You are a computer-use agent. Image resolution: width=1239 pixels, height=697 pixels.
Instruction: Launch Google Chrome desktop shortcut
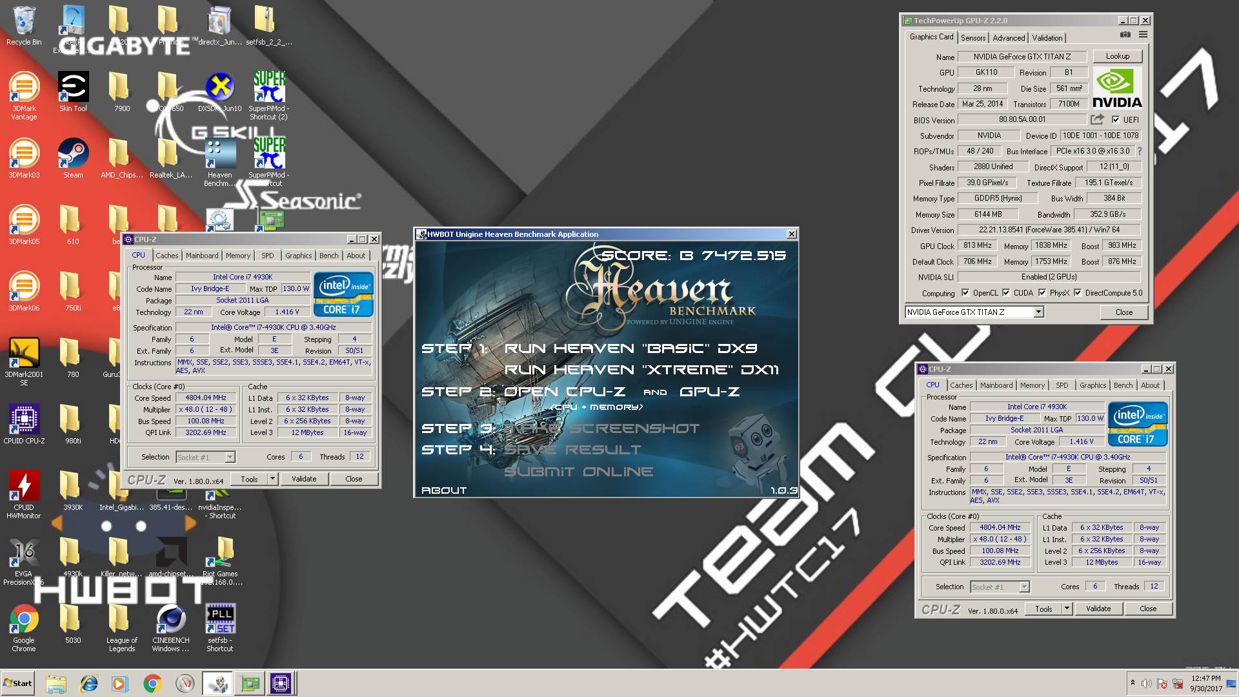pyautogui.click(x=24, y=627)
